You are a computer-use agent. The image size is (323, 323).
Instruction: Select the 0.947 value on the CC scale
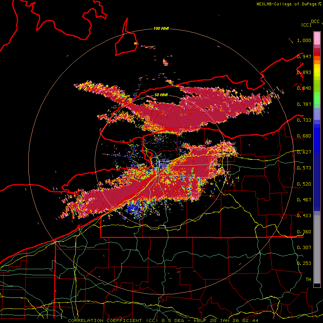(x=304, y=56)
